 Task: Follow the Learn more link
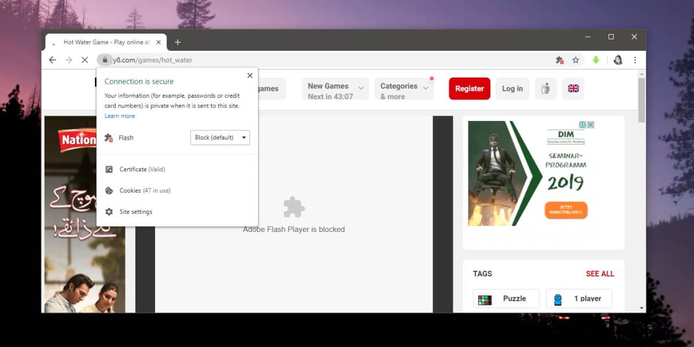click(x=120, y=116)
